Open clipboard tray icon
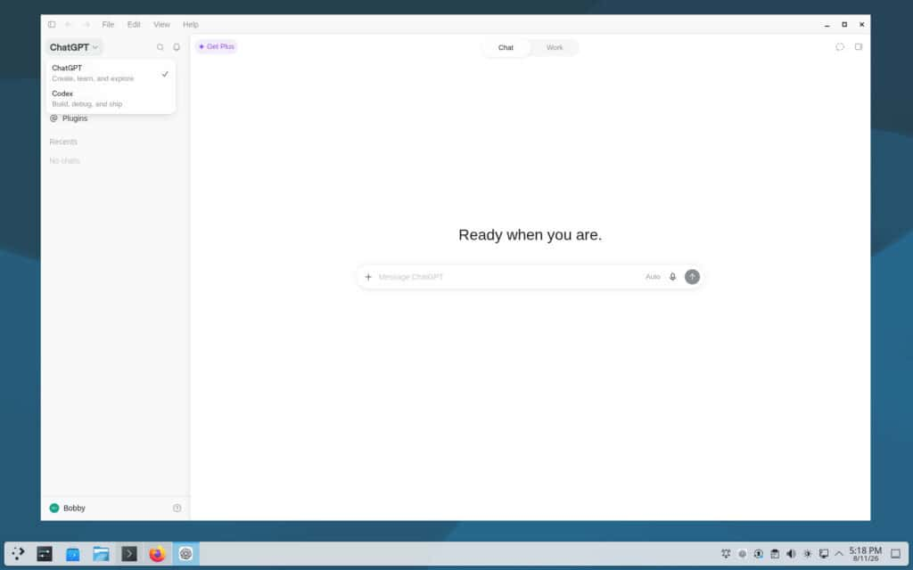913x570 pixels. pyautogui.click(x=775, y=554)
